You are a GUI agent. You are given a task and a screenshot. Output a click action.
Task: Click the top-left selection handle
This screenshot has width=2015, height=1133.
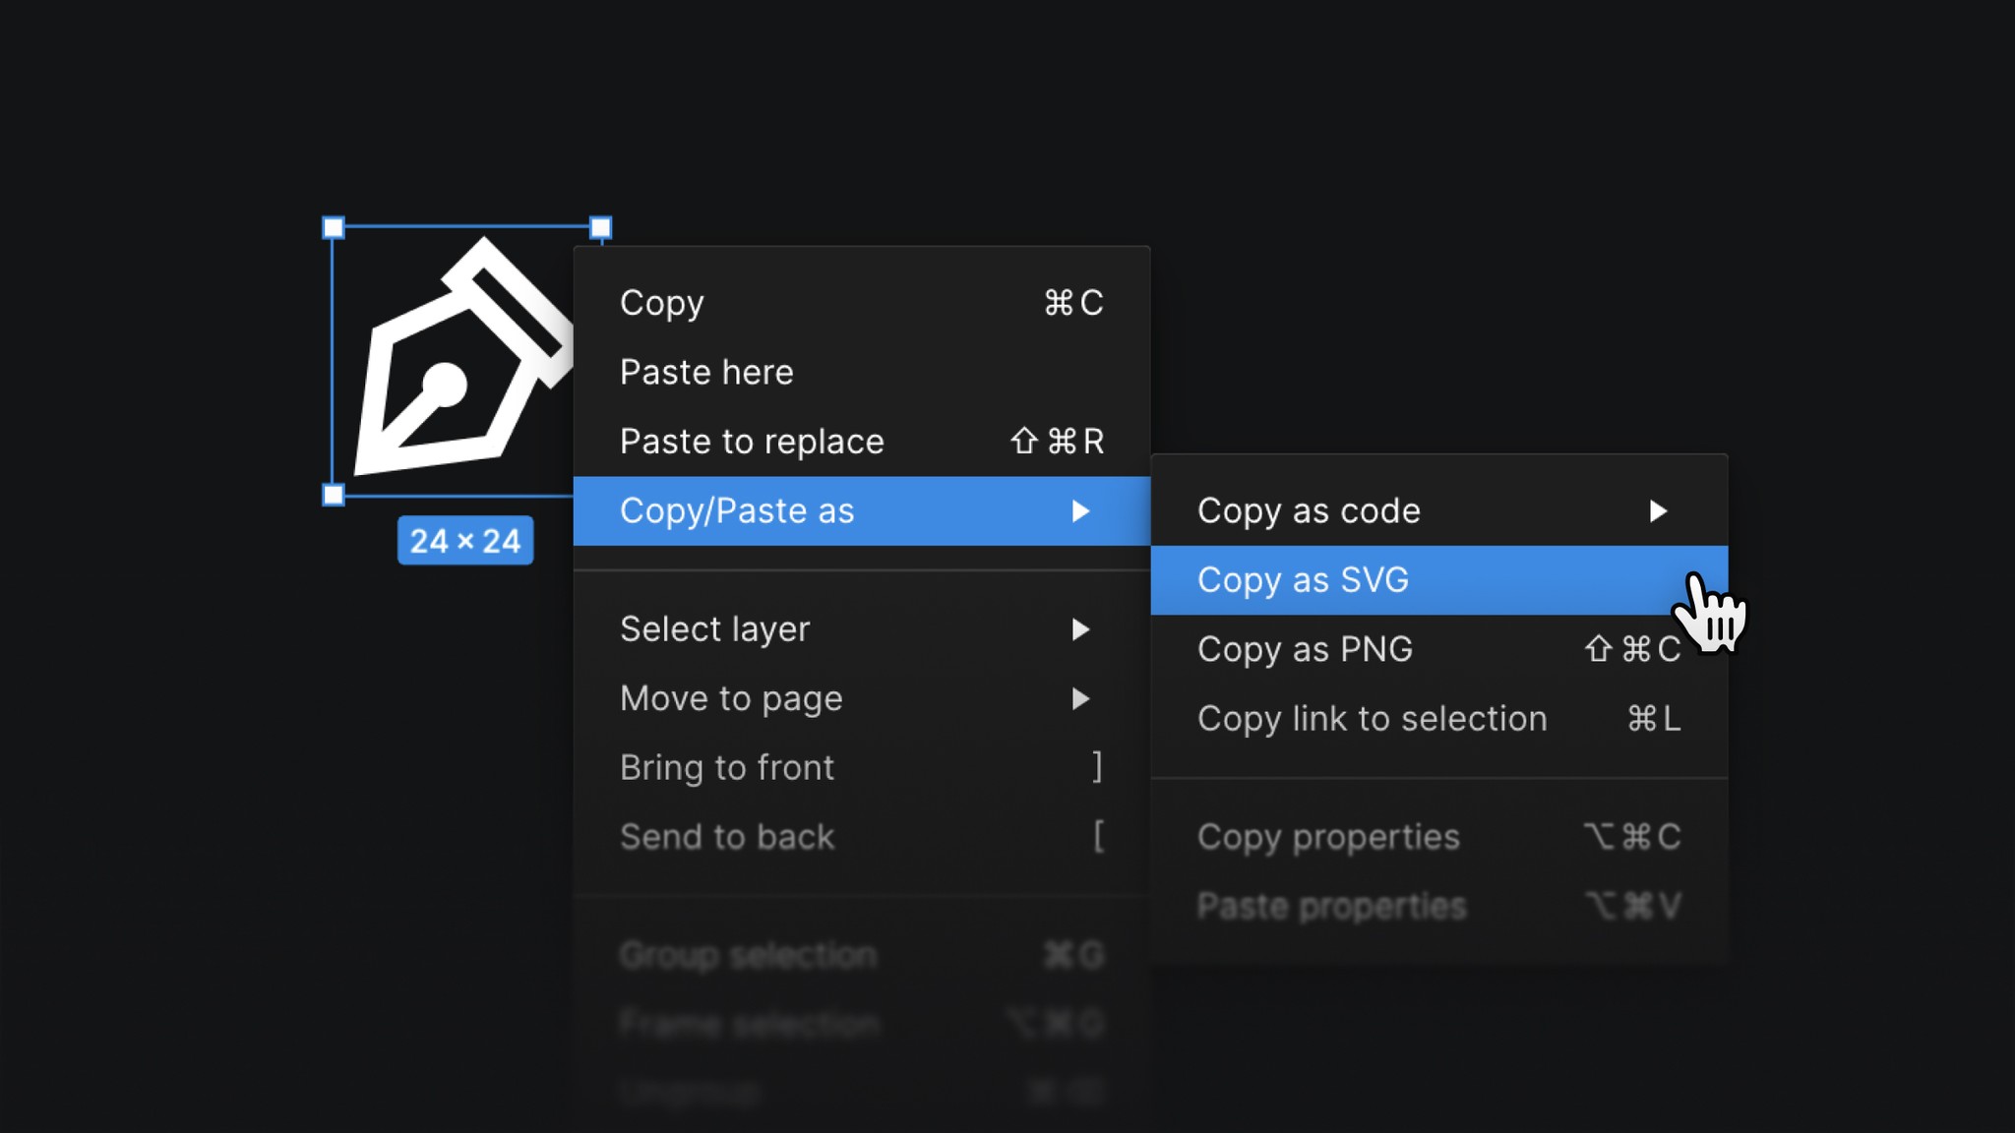coord(333,226)
